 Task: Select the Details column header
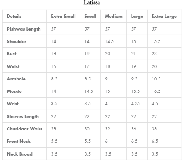click(x=14, y=16)
